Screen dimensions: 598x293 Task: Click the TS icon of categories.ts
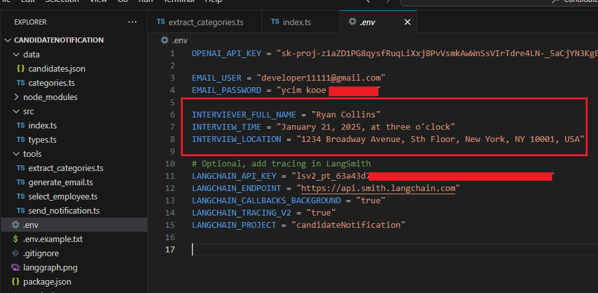tap(21, 83)
